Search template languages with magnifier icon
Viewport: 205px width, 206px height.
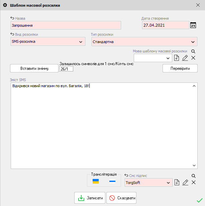(193, 51)
